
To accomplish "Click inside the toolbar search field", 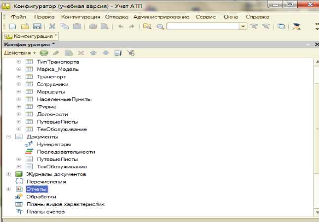I will [x=203, y=27].
